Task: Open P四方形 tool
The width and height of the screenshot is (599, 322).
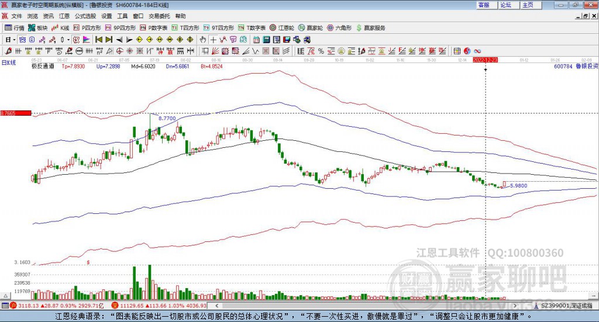Action: pos(87,28)
